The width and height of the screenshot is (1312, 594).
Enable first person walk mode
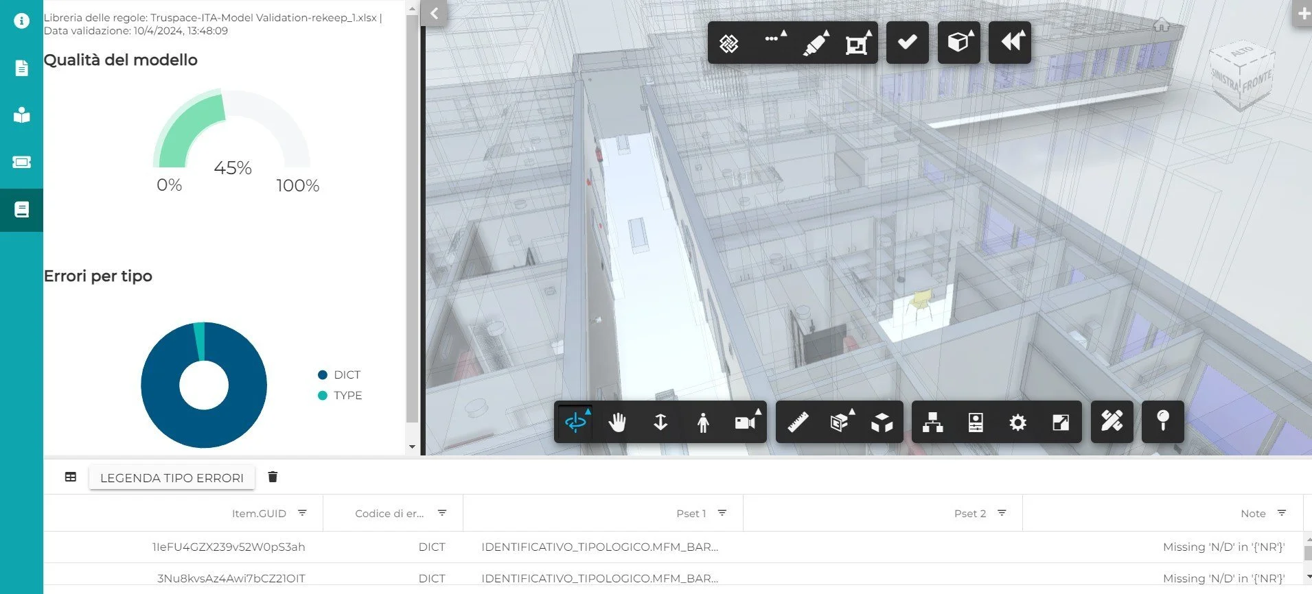click(x=702, y=422)
